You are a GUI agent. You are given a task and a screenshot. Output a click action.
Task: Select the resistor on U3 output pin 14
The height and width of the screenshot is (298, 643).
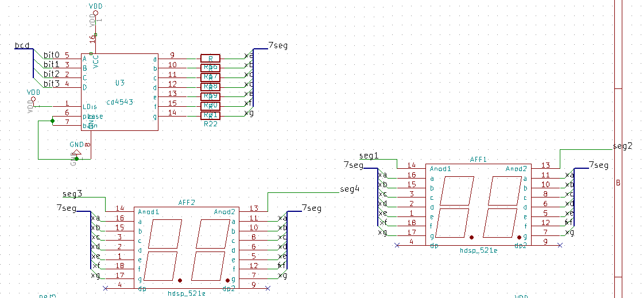(210, 116)
